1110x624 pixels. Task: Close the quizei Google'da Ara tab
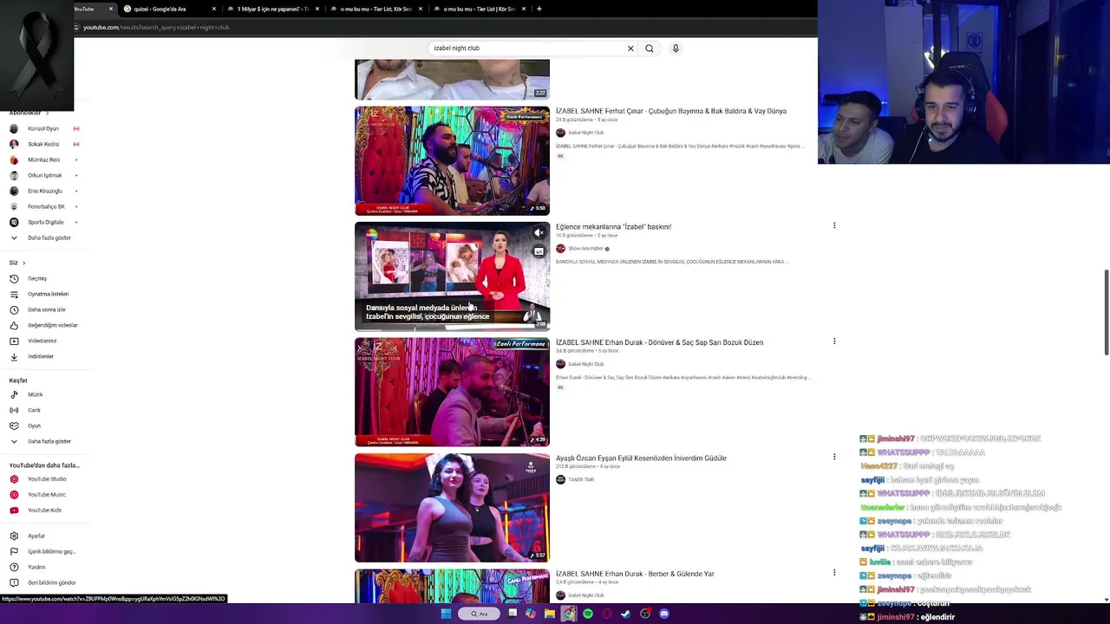213,9
